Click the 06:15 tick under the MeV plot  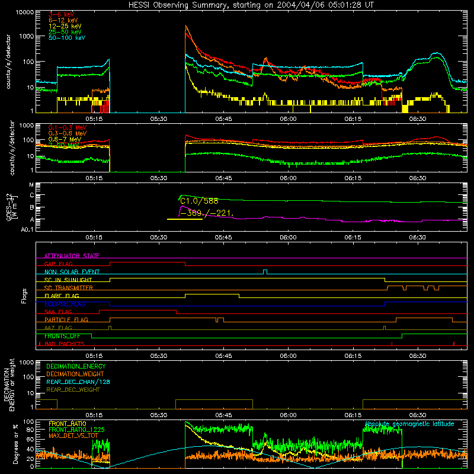coord(353,178)
